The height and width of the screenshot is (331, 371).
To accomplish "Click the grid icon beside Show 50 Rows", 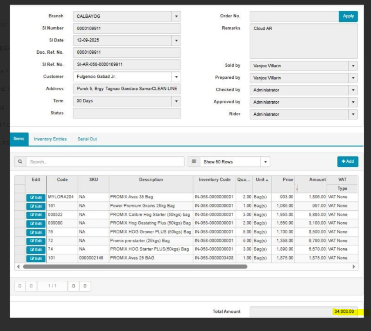I will click(194, 162).
